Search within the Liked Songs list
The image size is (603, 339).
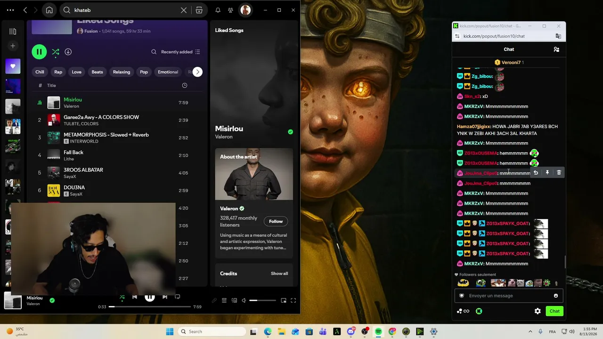(154, 52)
